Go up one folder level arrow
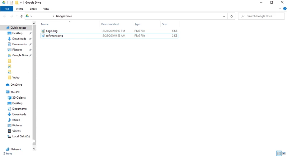Viewport: 287px width, 156px height. (22, 16)
